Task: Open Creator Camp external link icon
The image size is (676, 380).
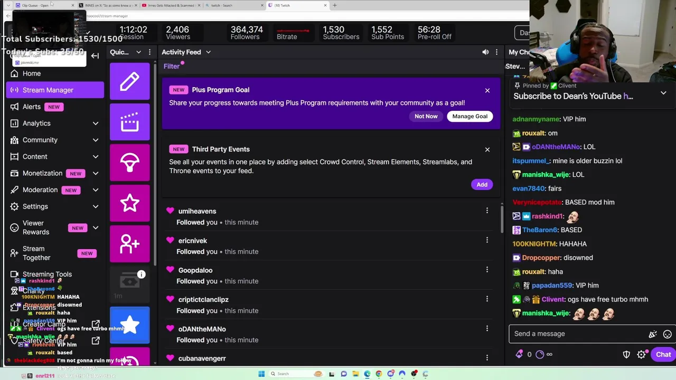Action: click(96, 324)
